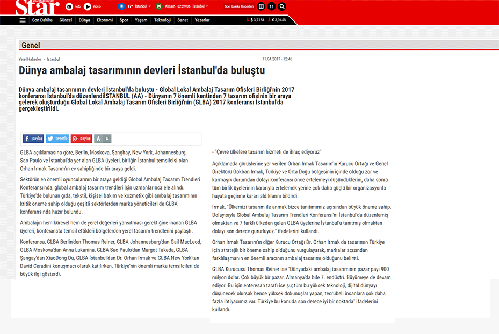Open the Spor section

(124, 20)
